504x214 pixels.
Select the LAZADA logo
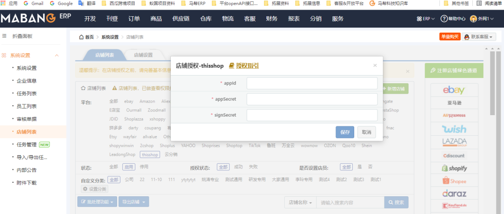click(454, 142)
